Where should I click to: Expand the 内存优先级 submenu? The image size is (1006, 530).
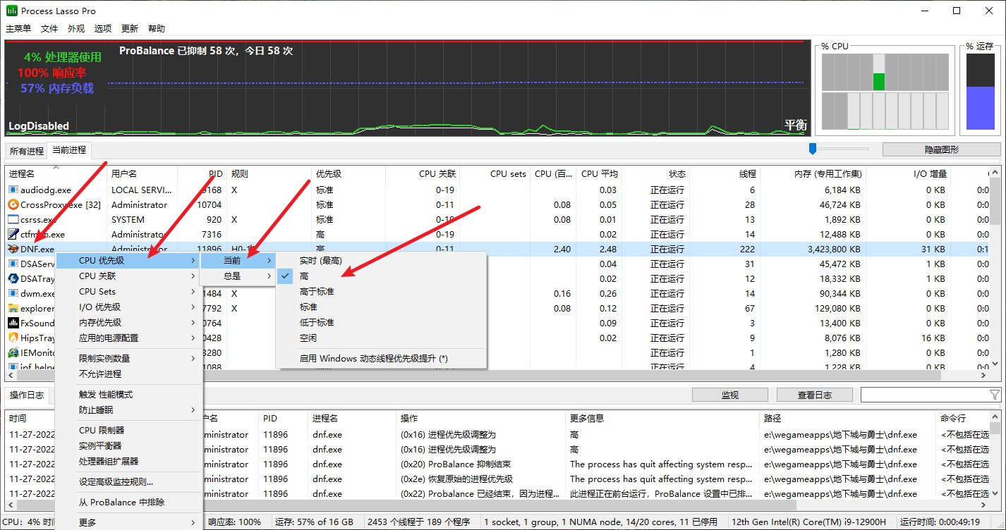click(x=129, y=323)
